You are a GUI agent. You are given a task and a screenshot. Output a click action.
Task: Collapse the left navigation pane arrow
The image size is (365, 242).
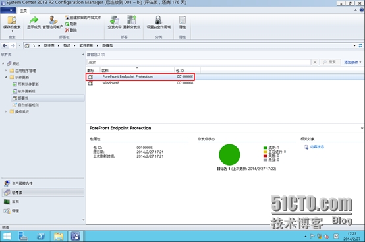83,55
